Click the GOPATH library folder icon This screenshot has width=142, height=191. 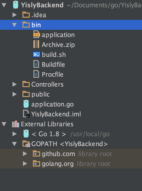[x=26, y=144]
